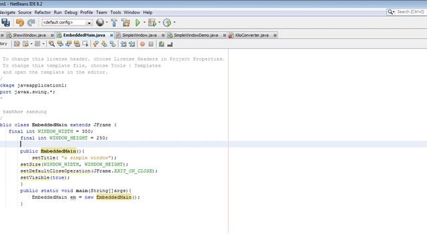The width and height of the screenshot is (427, 240).
Task: Open the Source menu
Action: tap(25, 13)
